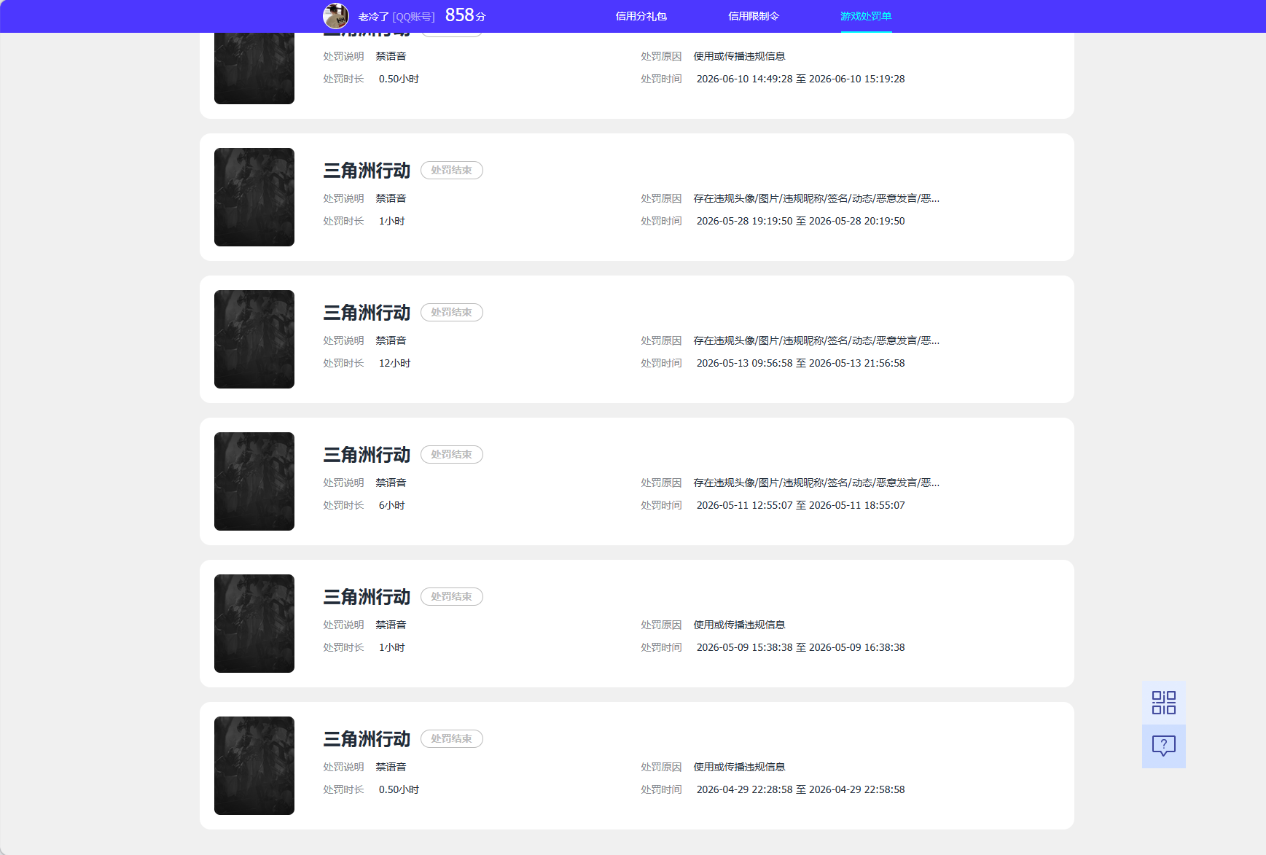Image resolution: width=1266 pixels, height=855 pixels.
Task: Click 0.50小时 duration on 2026-04-29 card
Action: (399, 789)
